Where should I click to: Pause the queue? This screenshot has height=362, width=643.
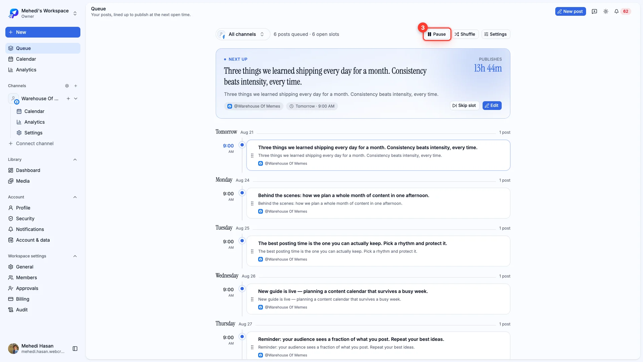pyautogui.click(x=437, y=34)
